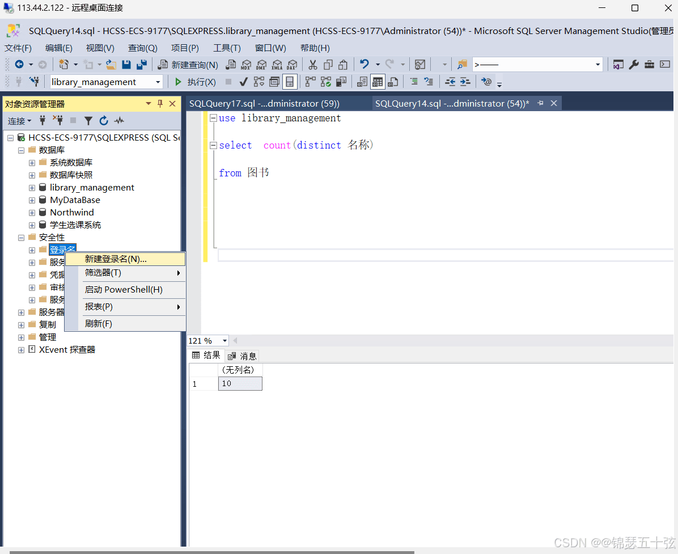Toggle results to text output

point(362,82)
